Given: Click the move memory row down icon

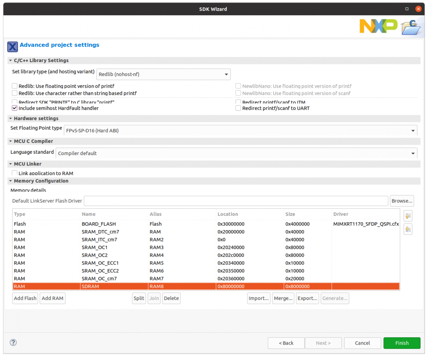Looking at the screenshot, I should pyautogui.click(x=408, y=229).
